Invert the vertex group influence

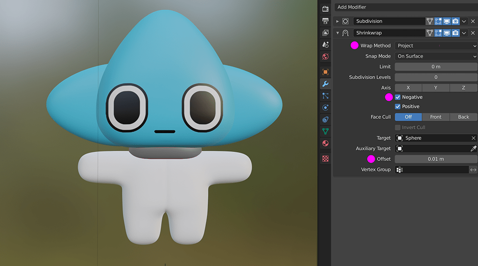click(473, 170)
